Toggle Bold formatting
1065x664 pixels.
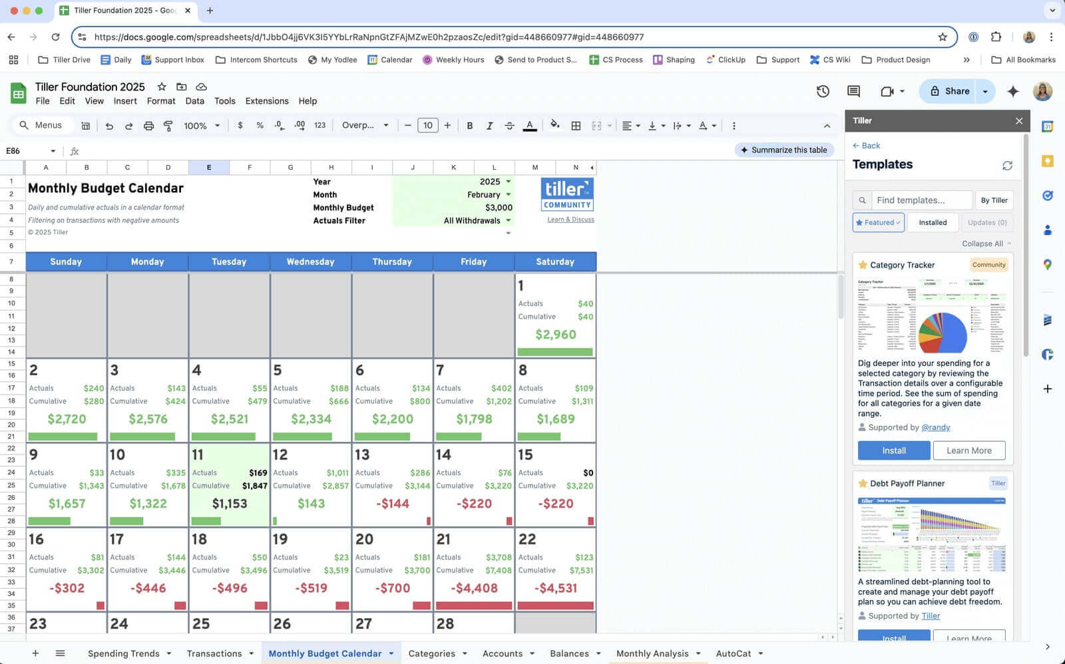(x=470, y=125)
